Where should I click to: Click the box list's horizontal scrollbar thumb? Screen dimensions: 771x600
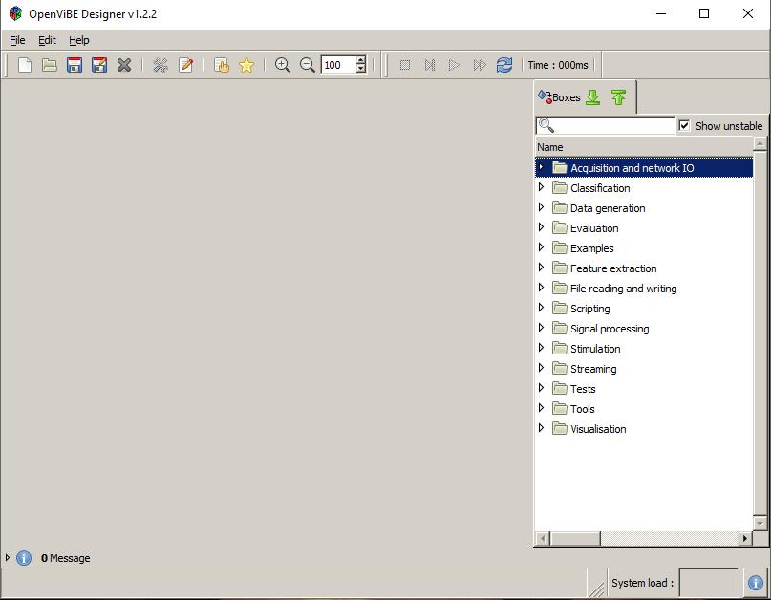575,539
